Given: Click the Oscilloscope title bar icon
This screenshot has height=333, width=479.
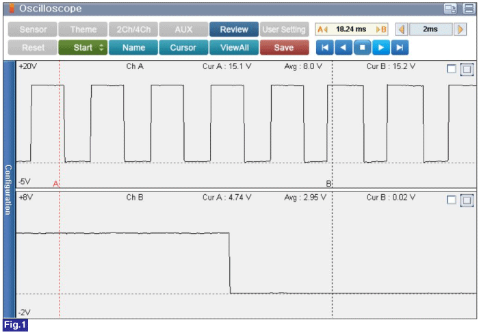Looking at the screenshot, I should (12, 8).
